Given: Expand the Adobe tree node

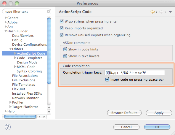Looking at the screenshot, I should click(6, 22).
